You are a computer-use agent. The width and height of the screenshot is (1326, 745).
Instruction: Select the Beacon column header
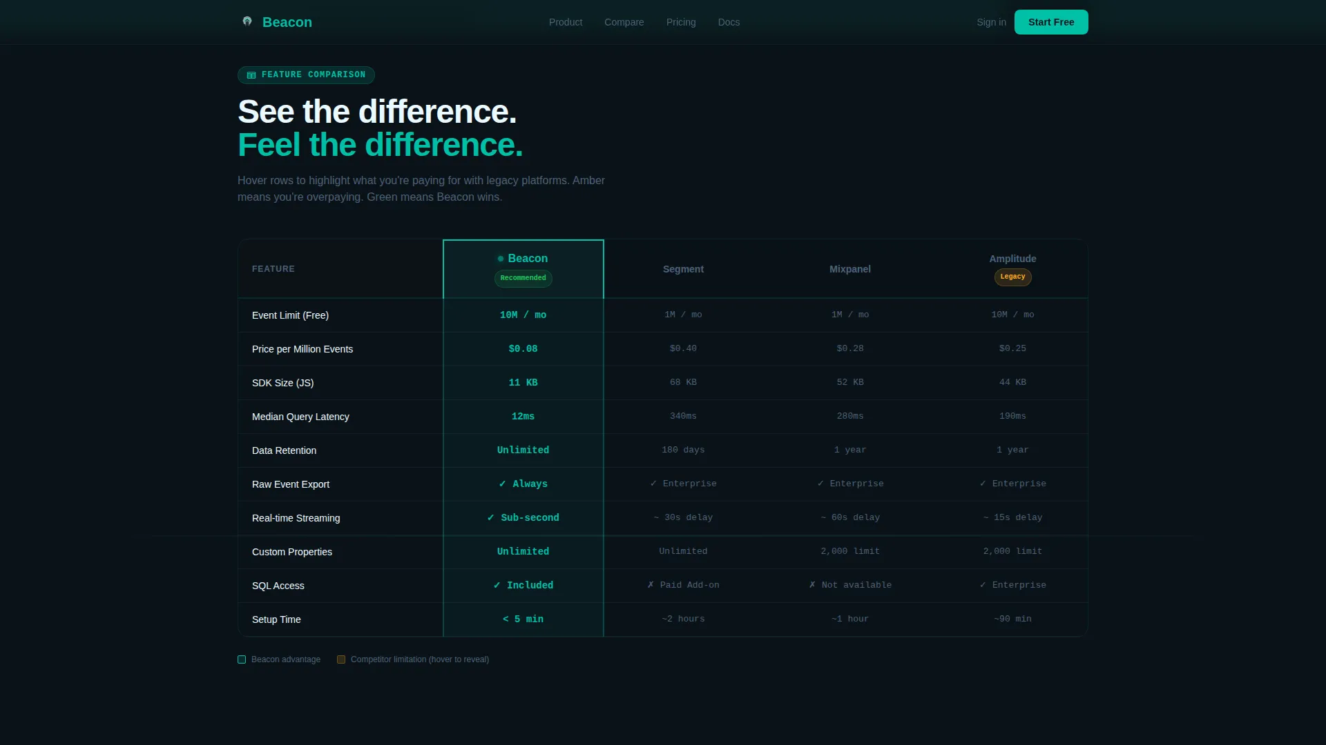(523, 269)
